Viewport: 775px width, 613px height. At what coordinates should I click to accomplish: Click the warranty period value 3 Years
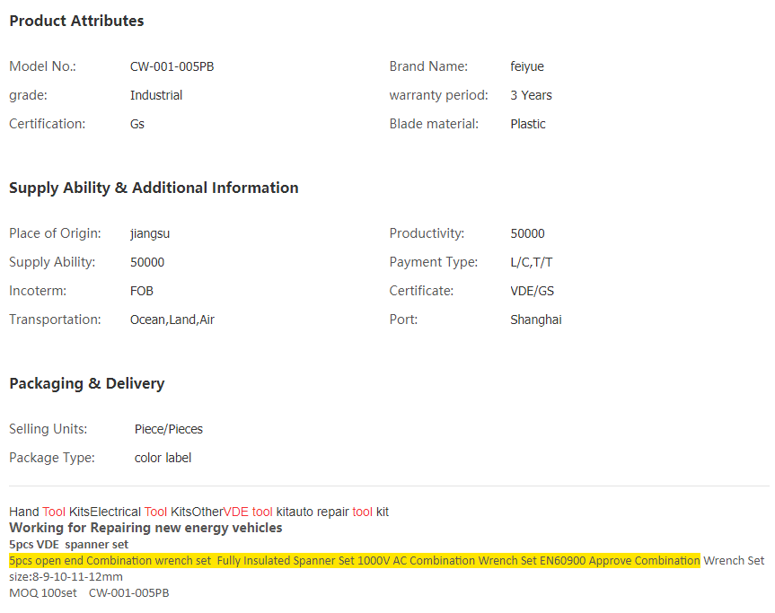point(531,95)
